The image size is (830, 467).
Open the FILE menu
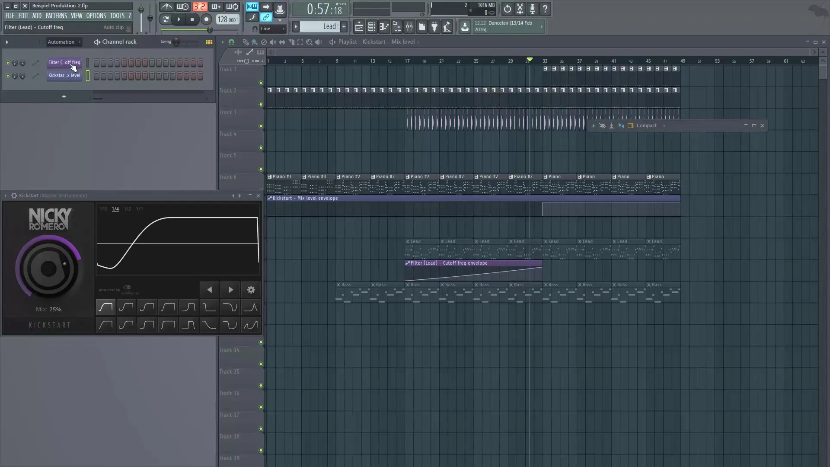point(10,16)
